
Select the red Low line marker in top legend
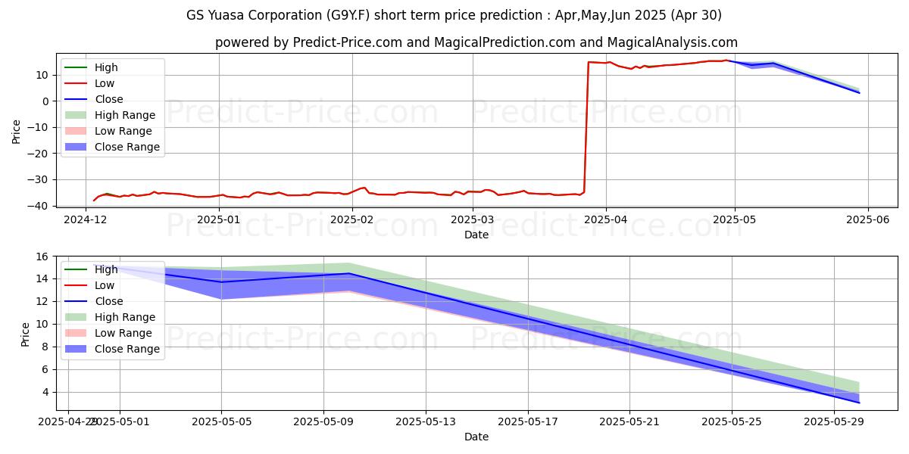pyautogui.click(x=77, y=83)
